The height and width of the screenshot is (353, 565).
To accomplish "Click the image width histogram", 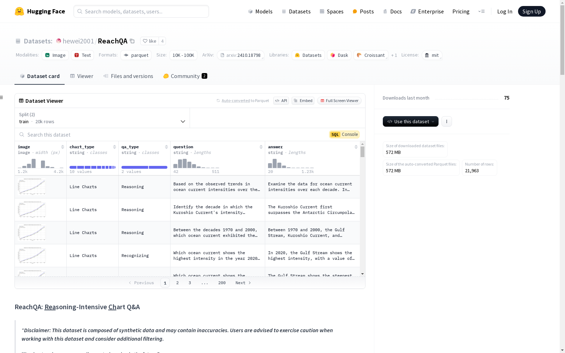I will [x=41, y=163].
